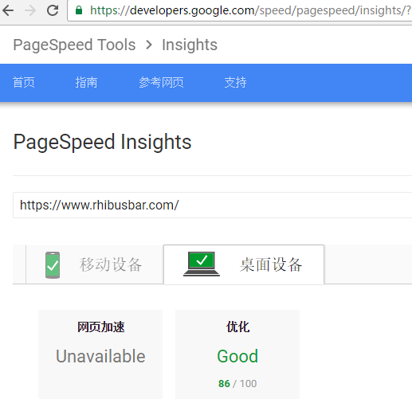
Task: Click the browser address bar
Action: point(240,10)
